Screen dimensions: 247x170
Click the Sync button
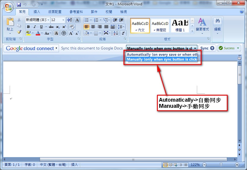click(x=207, y=48)
